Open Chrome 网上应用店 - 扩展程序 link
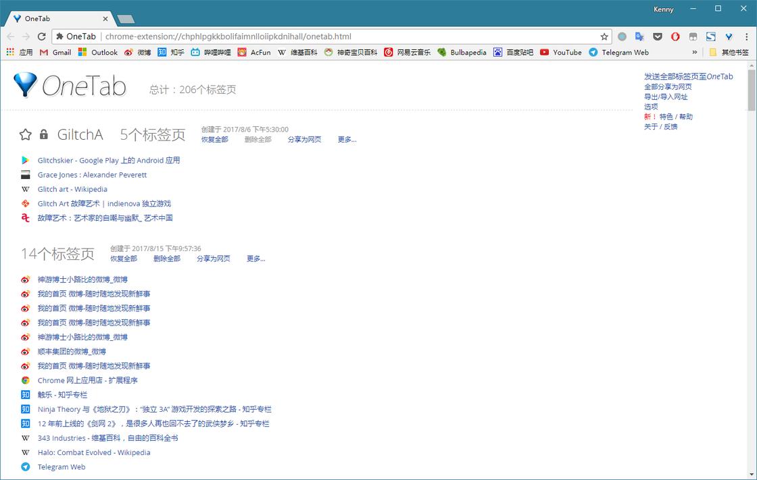The width and height of the screenshot is (757, 480). (87, 380)
